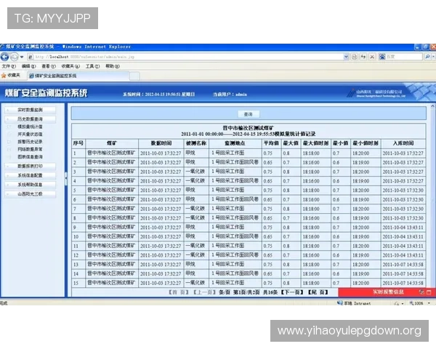Open the 图表信息查询 sidebar item
The image size is (436, 349).
coord(31,156)
